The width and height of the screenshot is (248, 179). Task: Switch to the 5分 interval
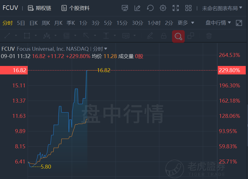point(108,23)
